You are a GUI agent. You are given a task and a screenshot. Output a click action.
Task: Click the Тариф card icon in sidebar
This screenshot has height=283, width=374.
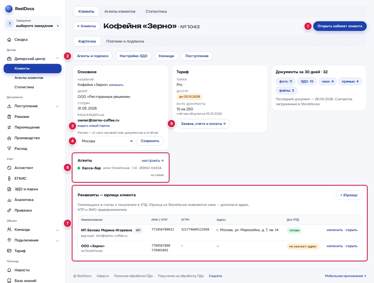point(9,251)
